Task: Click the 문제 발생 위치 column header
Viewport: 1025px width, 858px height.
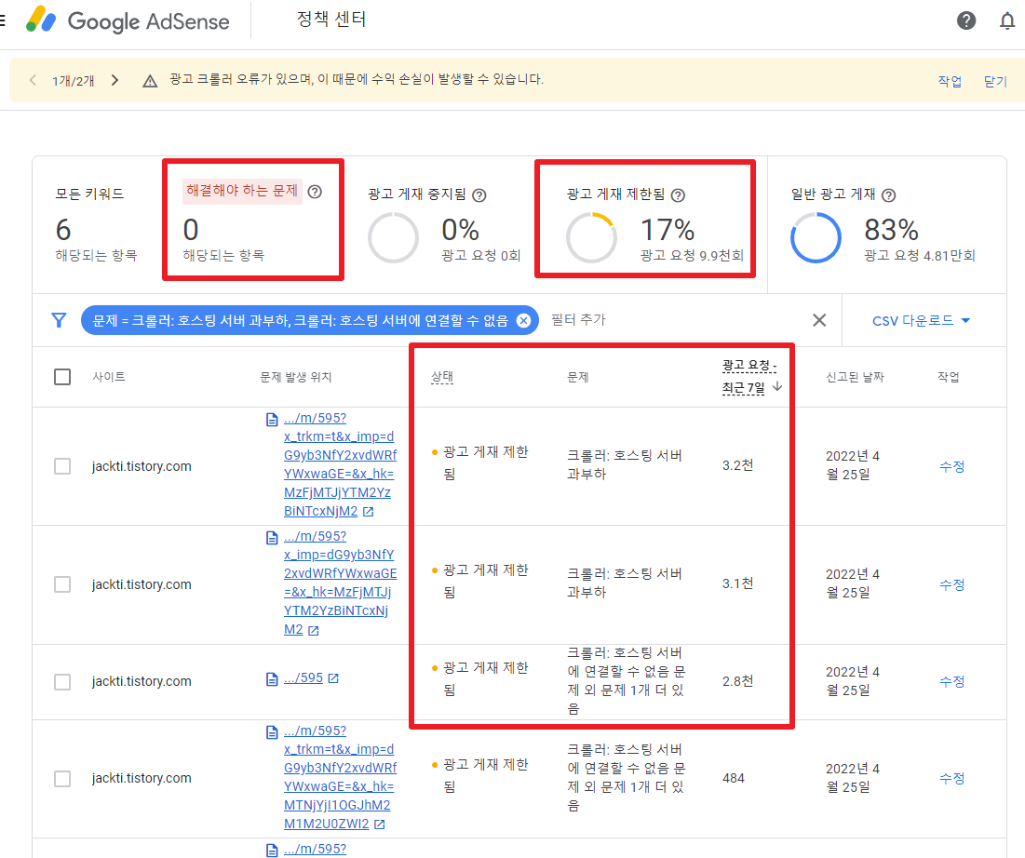Action: [x=295, y=377]
